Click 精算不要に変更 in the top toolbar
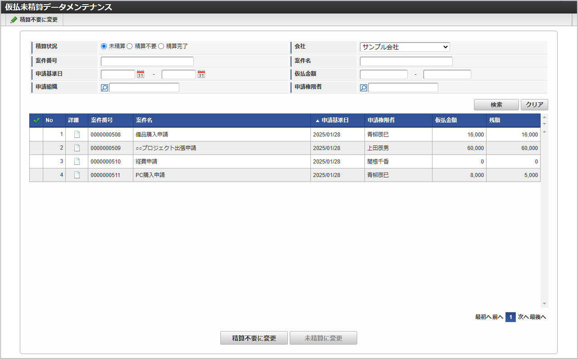Screen dimensions: 578x359 [35, 19]
